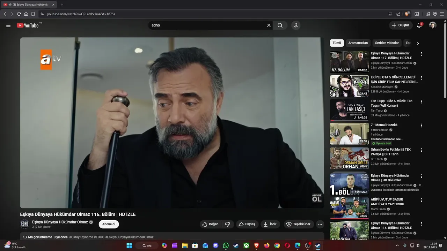Like the video with Beğen button

click(210, 224)
